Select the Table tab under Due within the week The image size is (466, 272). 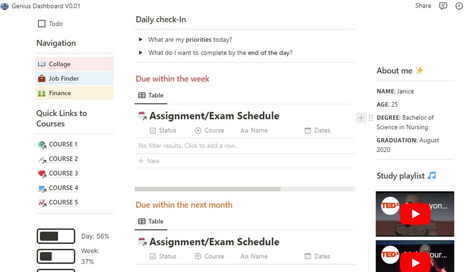151,95
